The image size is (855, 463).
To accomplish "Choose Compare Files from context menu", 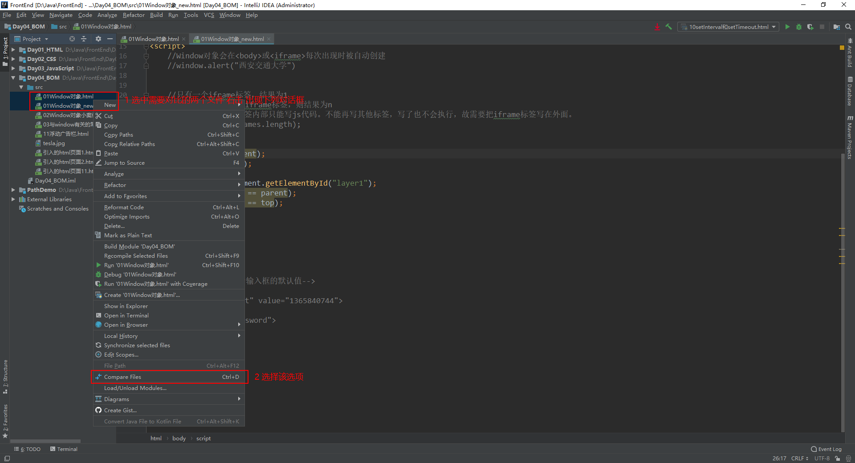I will tap(169, 377).
